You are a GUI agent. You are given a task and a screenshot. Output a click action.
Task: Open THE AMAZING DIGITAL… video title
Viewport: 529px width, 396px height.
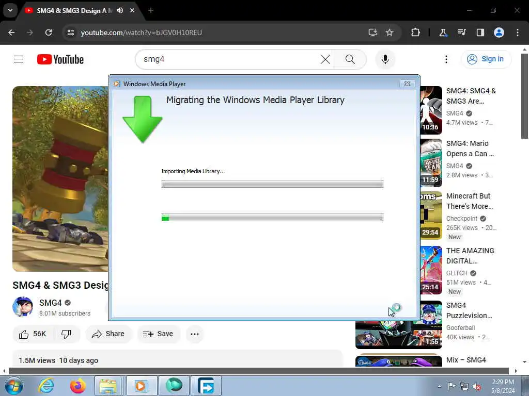coord(470,256)
